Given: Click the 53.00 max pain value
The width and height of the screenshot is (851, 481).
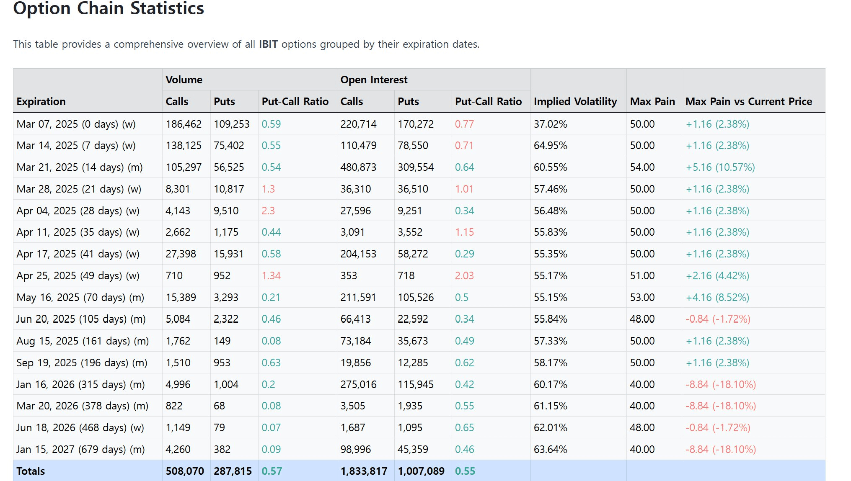Looking at the screenshot, I should pyautogui.click(x=642, y=297).
